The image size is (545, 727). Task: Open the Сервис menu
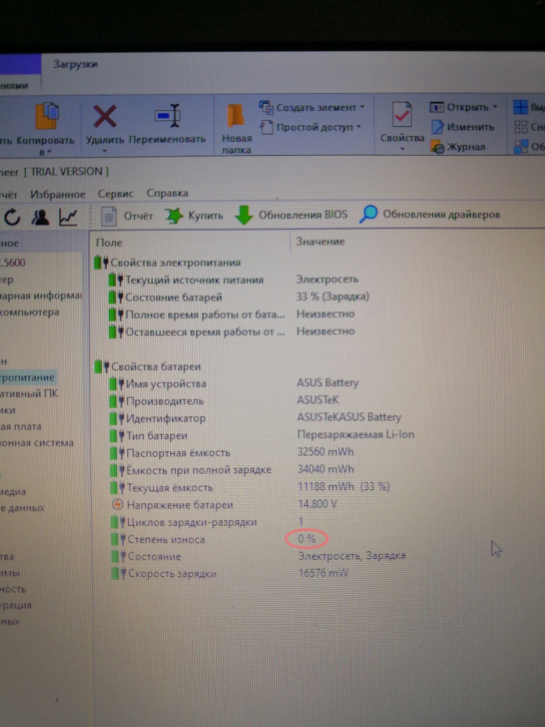(115, 194)
